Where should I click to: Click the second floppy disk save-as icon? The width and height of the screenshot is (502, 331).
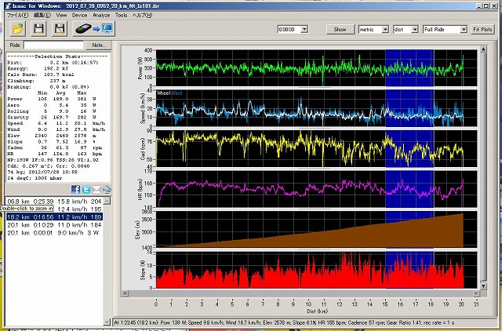[x=60, y=29]
